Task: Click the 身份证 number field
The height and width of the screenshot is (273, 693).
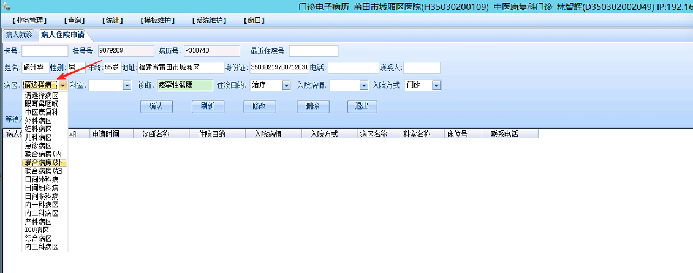Action: pos(279,68)
